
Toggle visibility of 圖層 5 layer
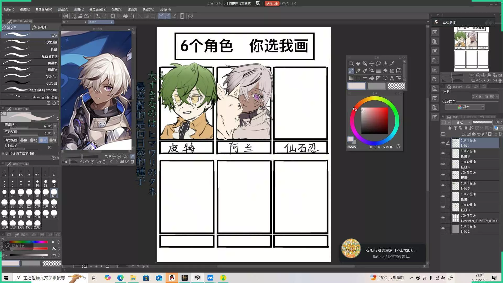[x=443, y=186]
